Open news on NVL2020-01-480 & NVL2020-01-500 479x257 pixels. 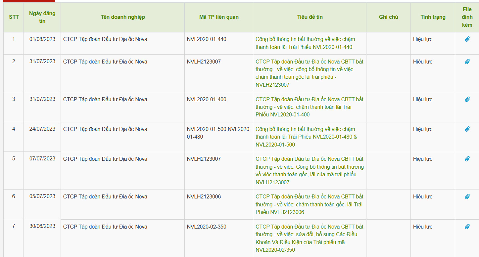click(x=306, y=137)
